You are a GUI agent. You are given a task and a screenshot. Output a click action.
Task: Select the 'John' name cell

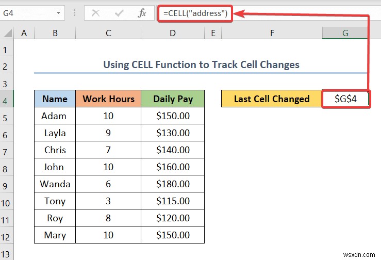point(55,167)
